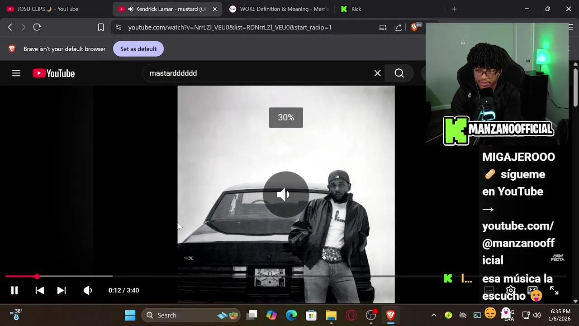Viewport: 579px width, 326px height.
Task: Go back in browser history
Action: [10, 27]
